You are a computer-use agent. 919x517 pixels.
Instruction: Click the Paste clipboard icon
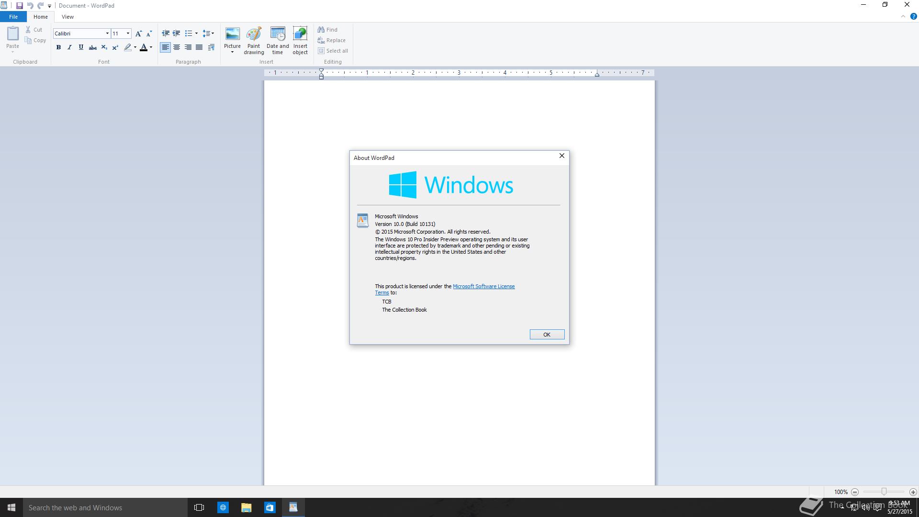12,34
